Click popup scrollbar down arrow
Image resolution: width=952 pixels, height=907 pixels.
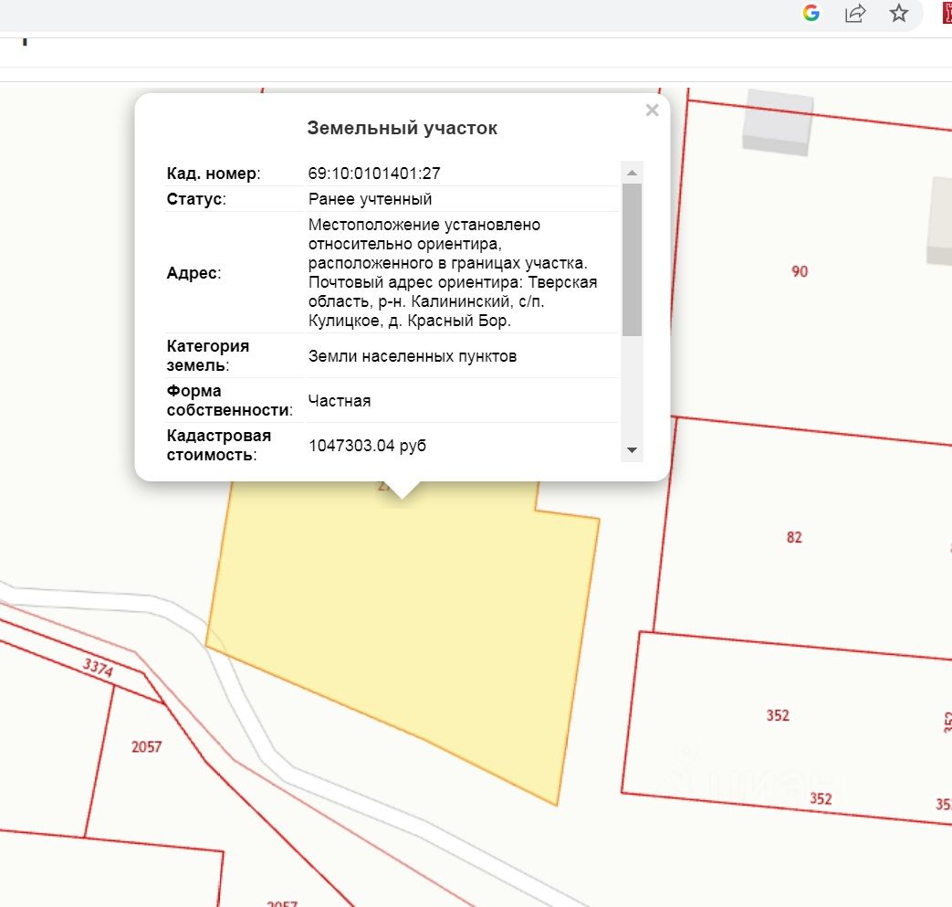click(x=632, y=450)
